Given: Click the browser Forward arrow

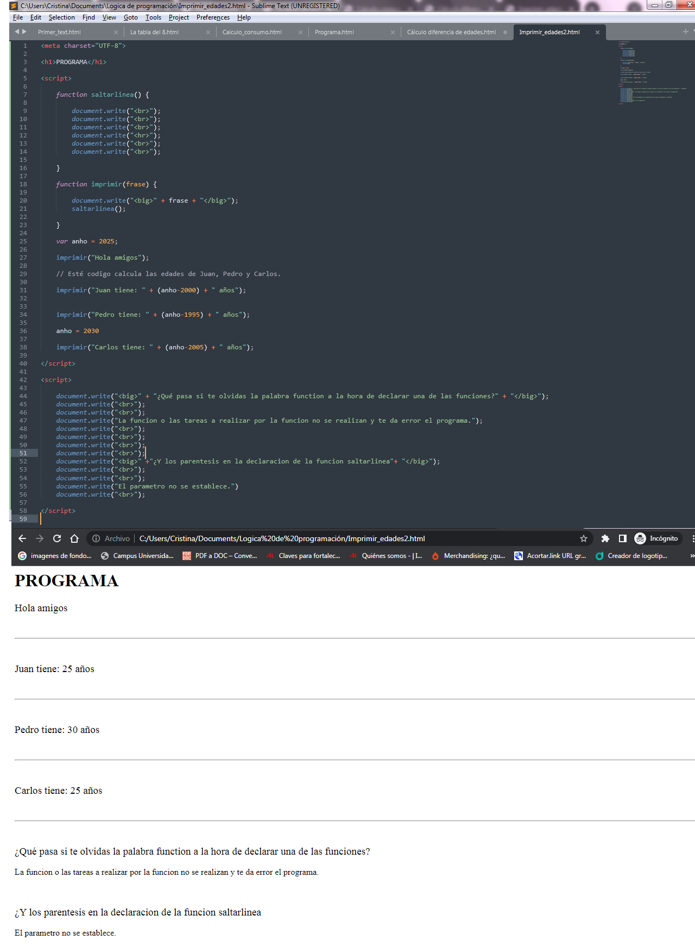Looking at the screenshot, I should click(40, 538).
